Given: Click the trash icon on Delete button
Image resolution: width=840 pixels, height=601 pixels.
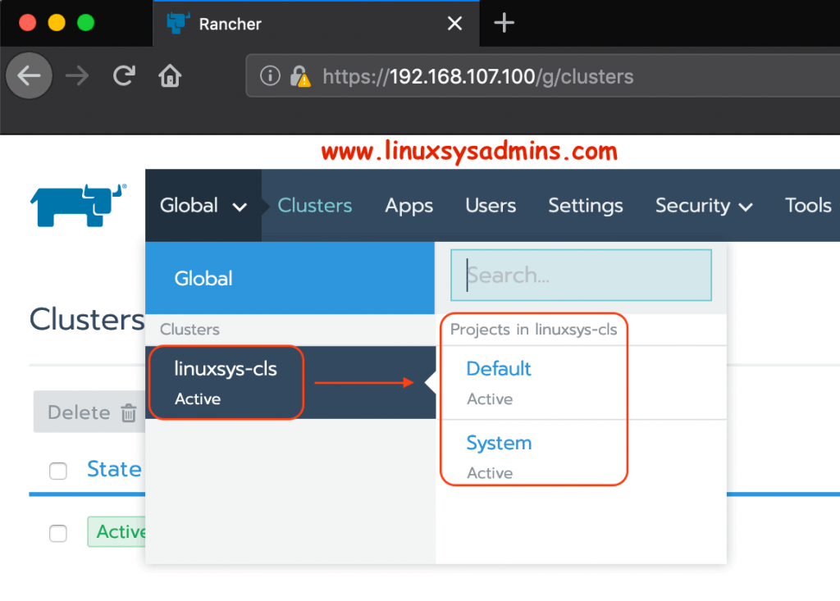Looking at the screenshot, I should tap(129, 413).
